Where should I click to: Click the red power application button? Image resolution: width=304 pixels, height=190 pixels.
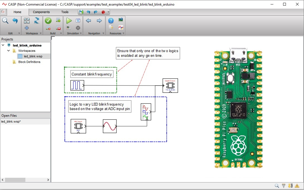pos(3,12)
